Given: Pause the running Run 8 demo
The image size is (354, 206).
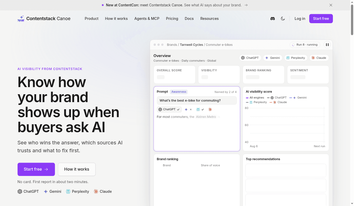Looking at the screenshot, I should click(x=327, y=45).
